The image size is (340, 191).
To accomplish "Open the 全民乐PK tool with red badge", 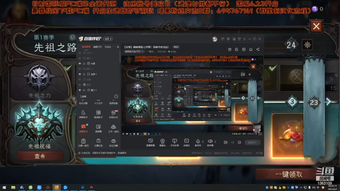I will (x=113, y=114).
